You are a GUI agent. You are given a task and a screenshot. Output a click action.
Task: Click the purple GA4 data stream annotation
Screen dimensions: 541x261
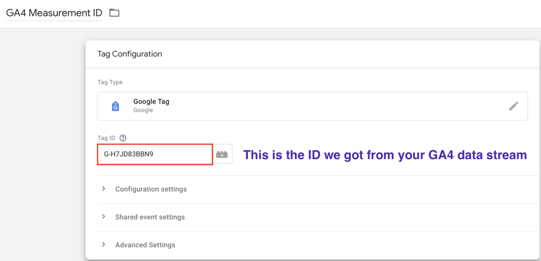[x=385, y=155]
